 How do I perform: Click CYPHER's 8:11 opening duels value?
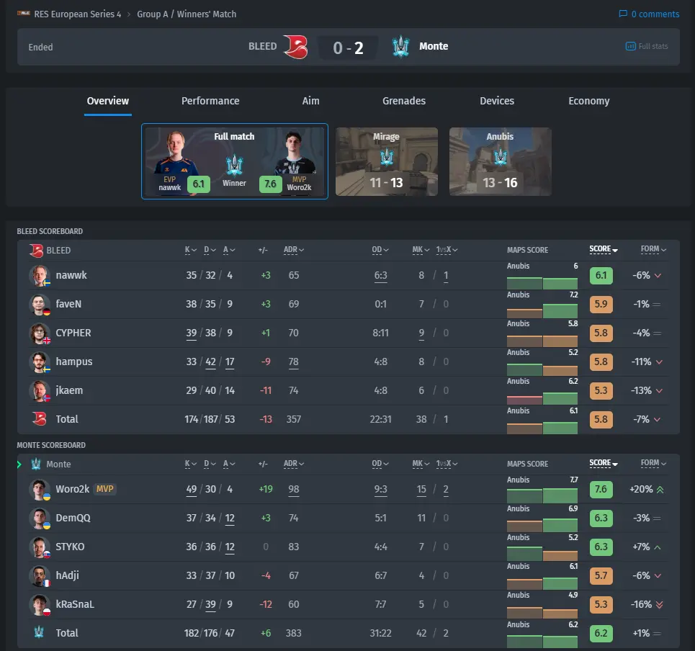click(380, 333)
